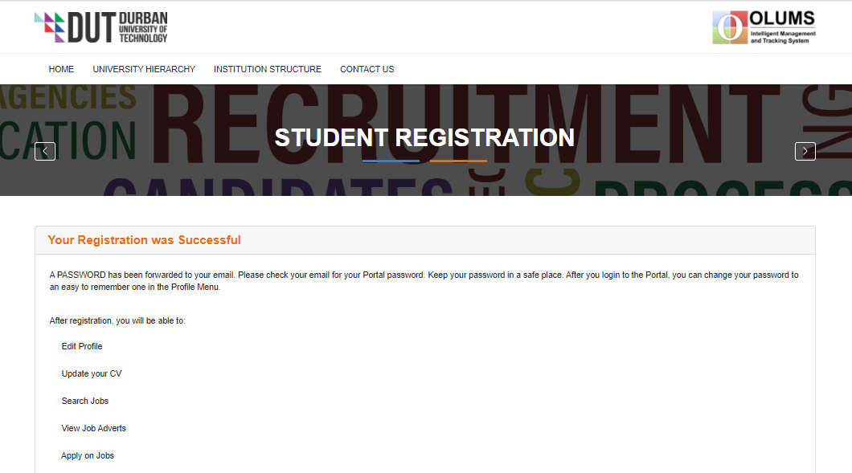This screenshot has width=852, height=473.
Task: Go to INSTITUTION STRUCTURE page
Action: 267,69
